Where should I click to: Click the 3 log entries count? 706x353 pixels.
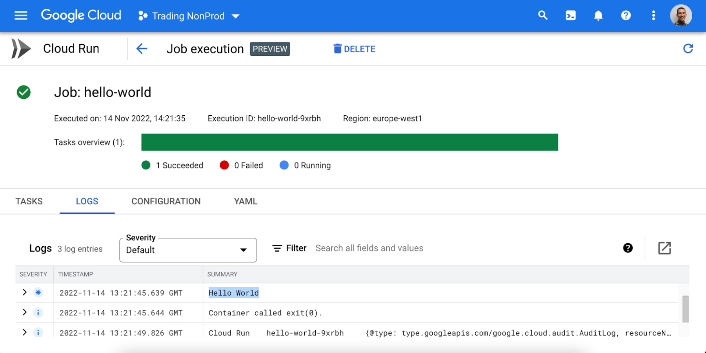(80, 249)
